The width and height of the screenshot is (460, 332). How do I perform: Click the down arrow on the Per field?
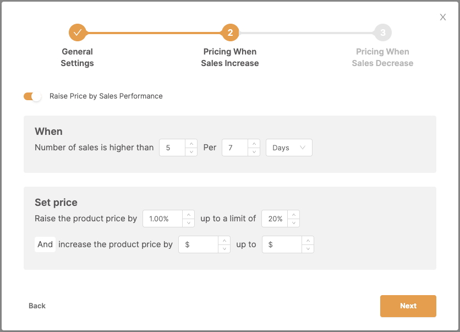tap(255, 151)
